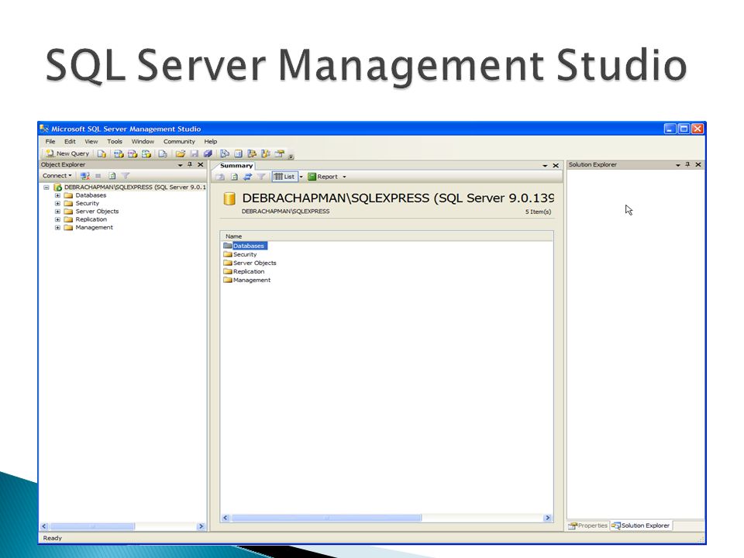Expand the Replication node in Object Explorer
Image resolution: width=744 pixels, height=558 pixels.
57,219
